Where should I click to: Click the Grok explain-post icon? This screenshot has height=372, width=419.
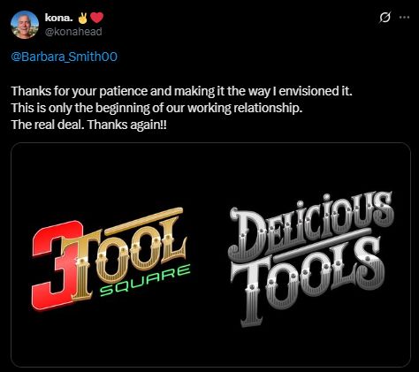[x=385, y=18]
